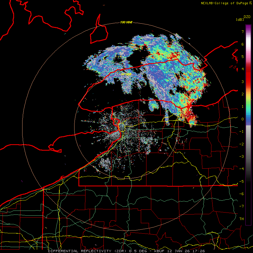
Task: Click the -2 dB value on color scale
Action: (241, 144)
